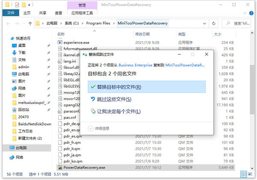Switch to details view layout icon

point(244,174)
